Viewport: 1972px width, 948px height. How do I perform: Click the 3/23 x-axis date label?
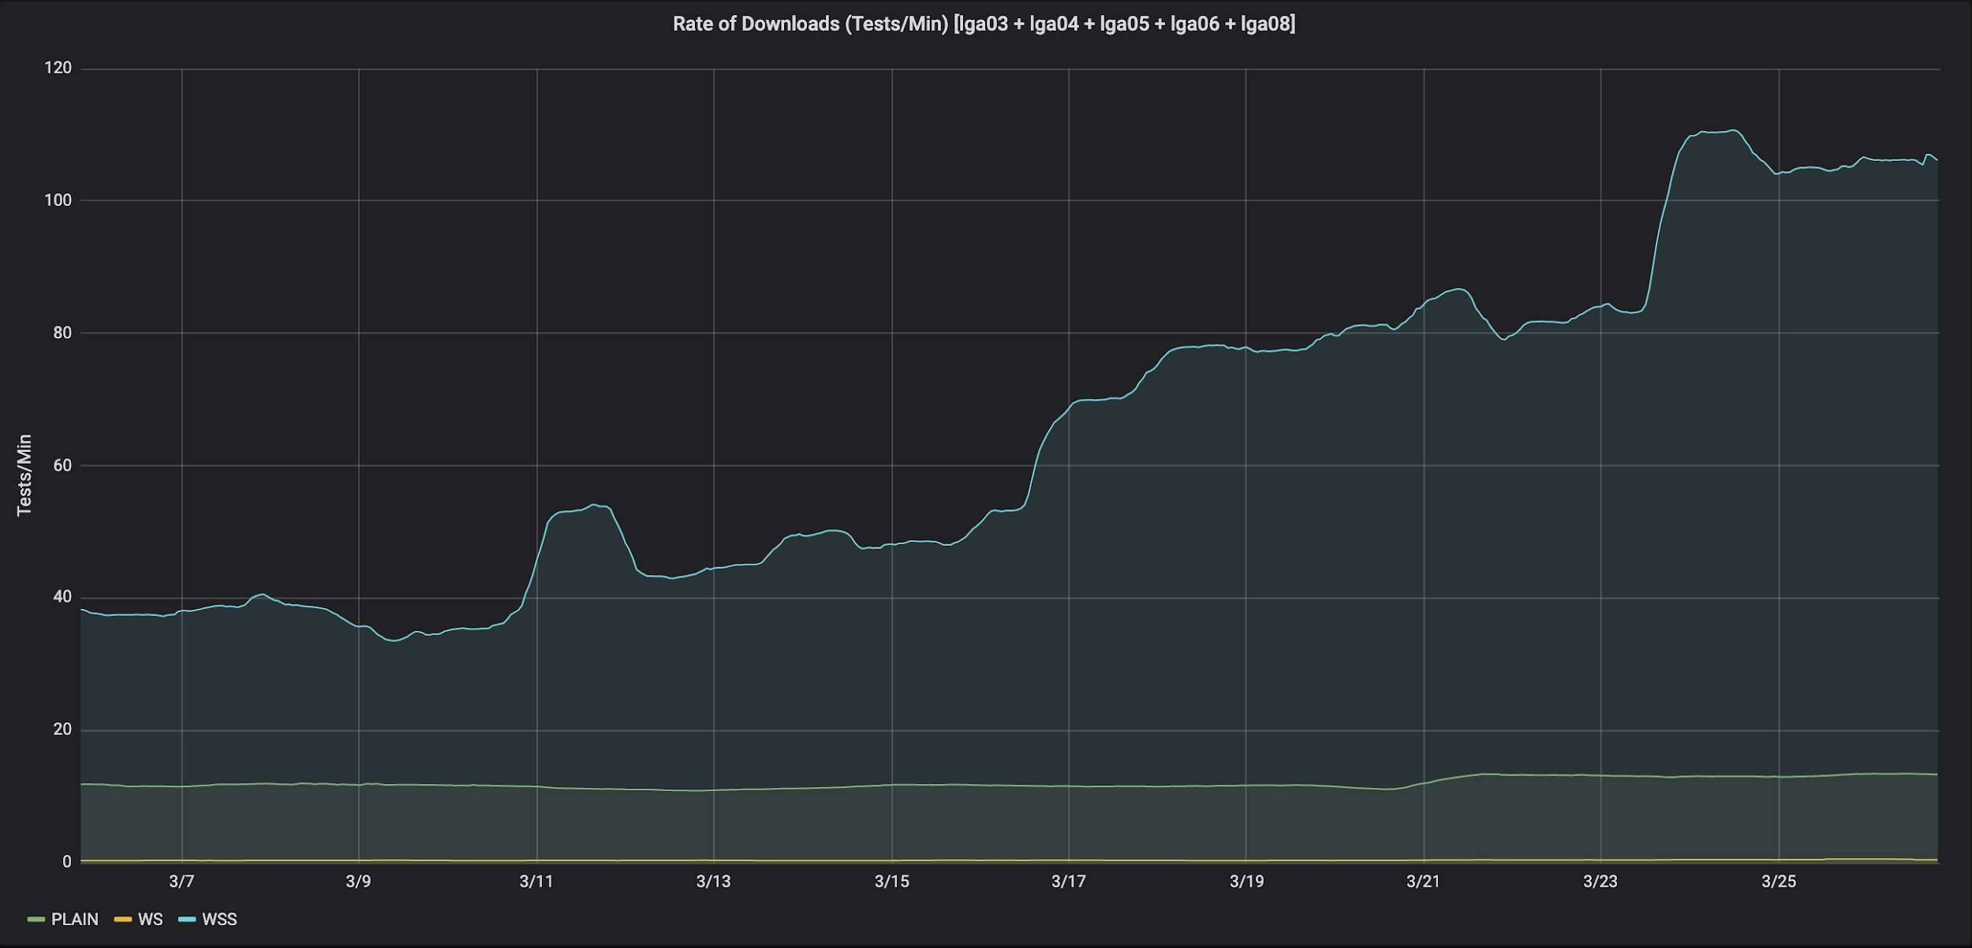1600,882
